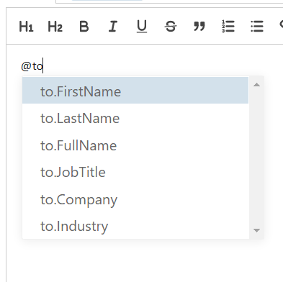The height and width of the screenshot is (282, 283).
Task: Click in the editor text after @to
Action: 44,66
